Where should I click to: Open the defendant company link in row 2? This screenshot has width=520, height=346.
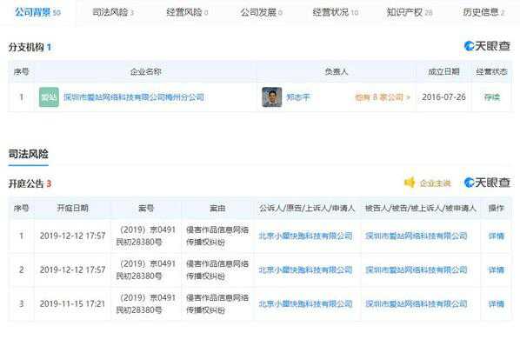click(x=417, y=269)
